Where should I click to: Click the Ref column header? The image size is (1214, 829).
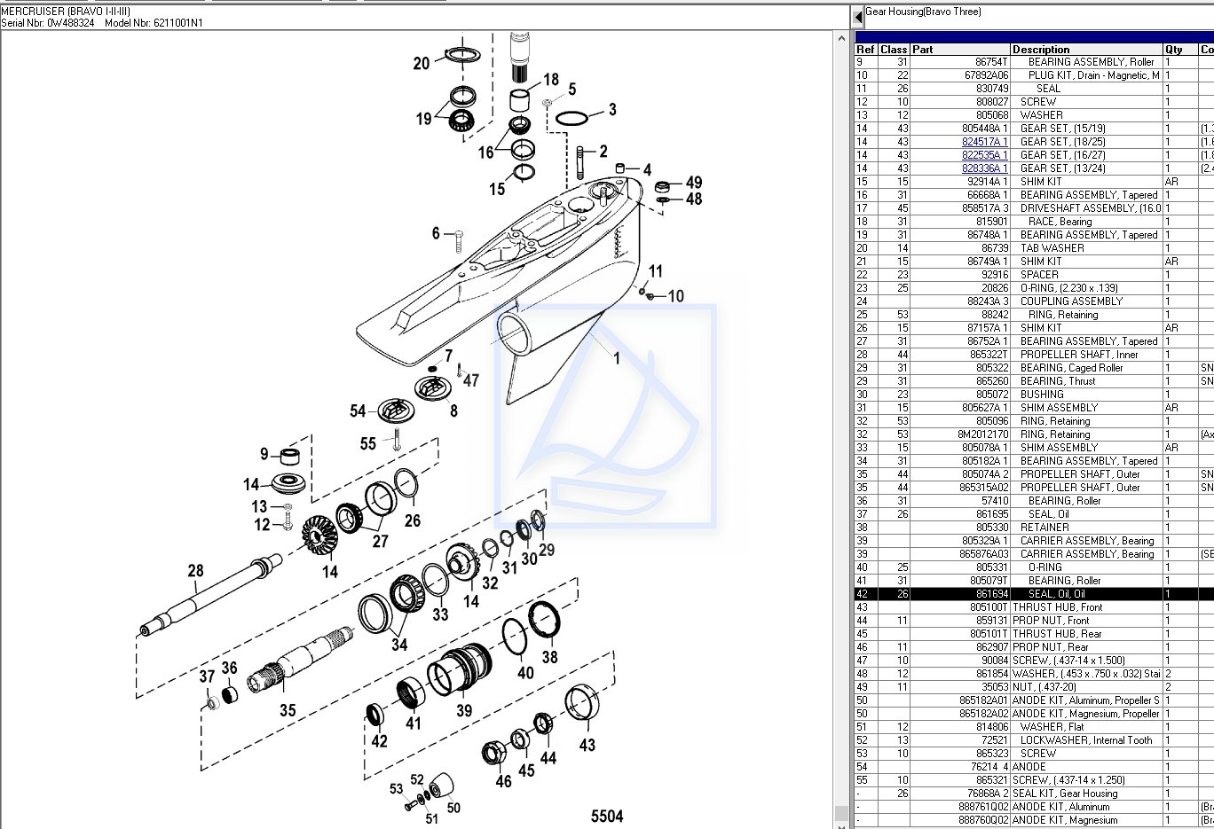point(865,50)
